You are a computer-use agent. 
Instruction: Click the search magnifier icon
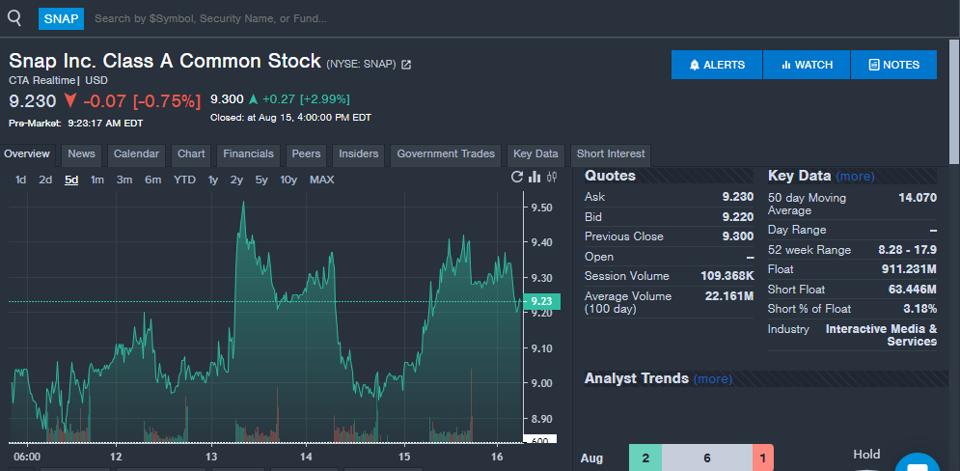tap(14, 17)
